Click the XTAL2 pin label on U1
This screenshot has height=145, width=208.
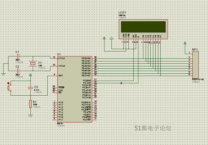tap(62, 66)
